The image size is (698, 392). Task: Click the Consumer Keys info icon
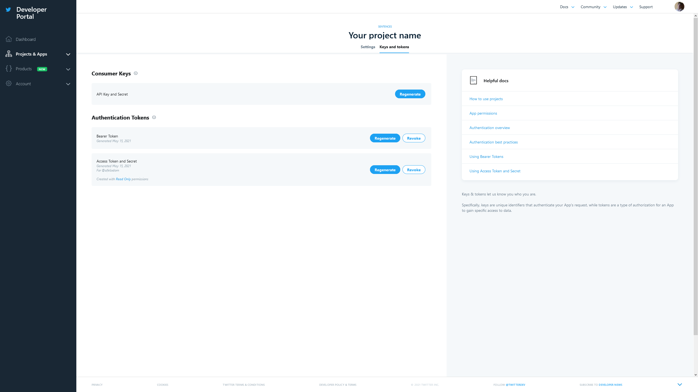136,73
